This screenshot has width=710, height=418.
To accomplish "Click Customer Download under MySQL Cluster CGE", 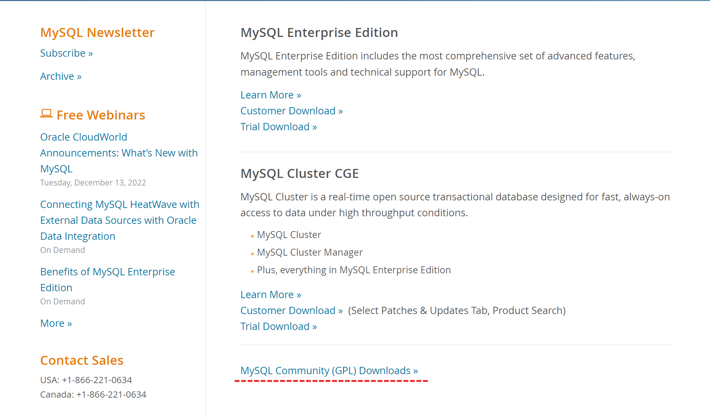I will click(291, 311).
